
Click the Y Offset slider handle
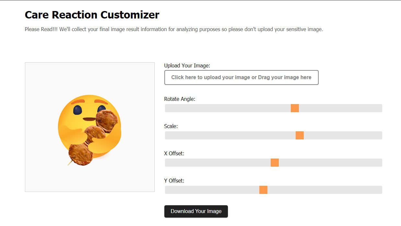263,190
